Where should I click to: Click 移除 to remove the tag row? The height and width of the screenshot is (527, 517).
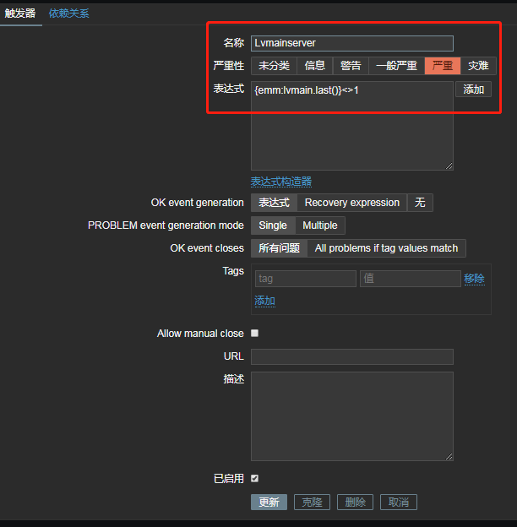474,279
